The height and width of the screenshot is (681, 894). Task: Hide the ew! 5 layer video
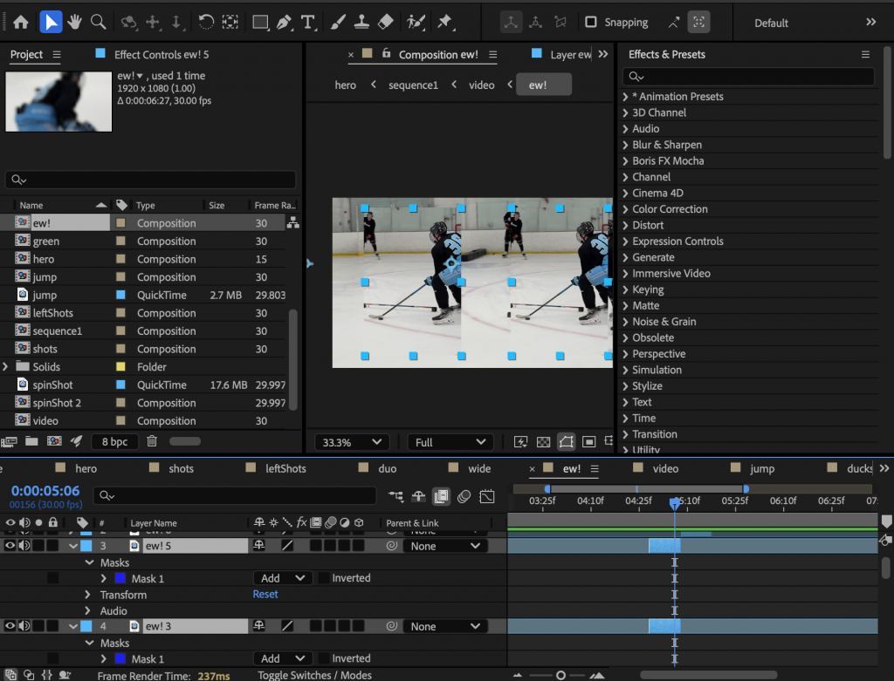pyautogui.click(x=10, y=546)
